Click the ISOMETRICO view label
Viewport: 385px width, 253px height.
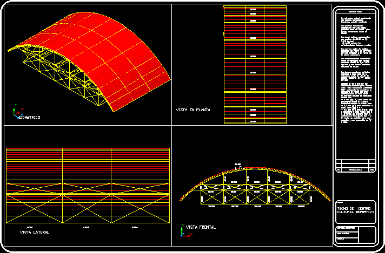point(29,117)
